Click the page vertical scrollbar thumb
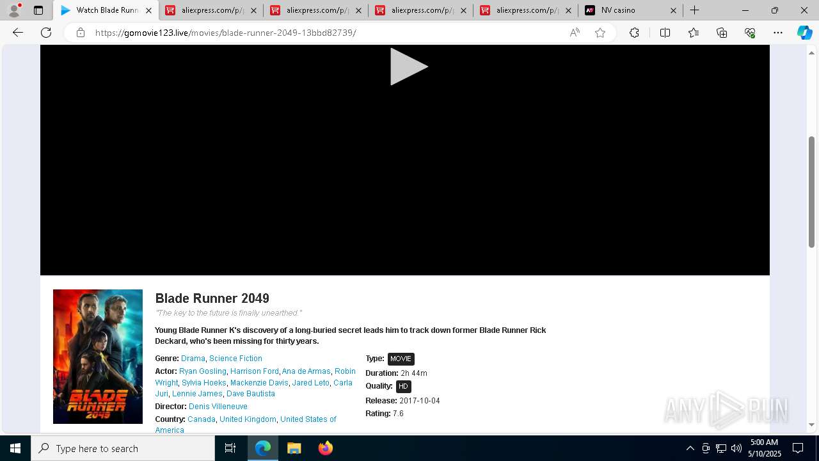The image size is (819, 461). tap(811, 191)
